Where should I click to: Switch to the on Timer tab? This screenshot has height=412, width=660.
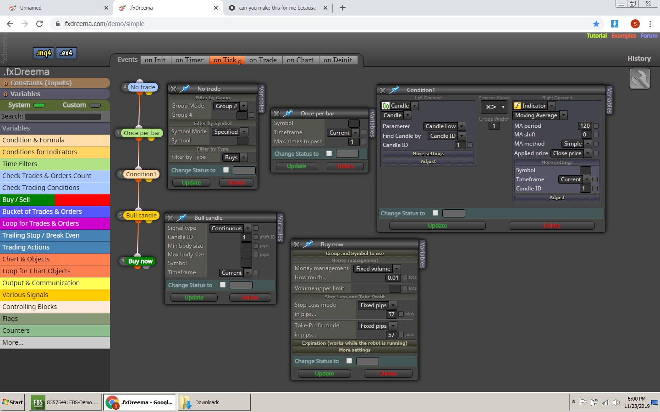click(189, 60)
